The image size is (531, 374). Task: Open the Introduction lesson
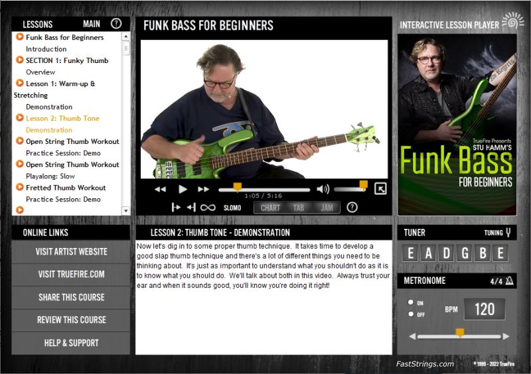[x=46, y=49]
